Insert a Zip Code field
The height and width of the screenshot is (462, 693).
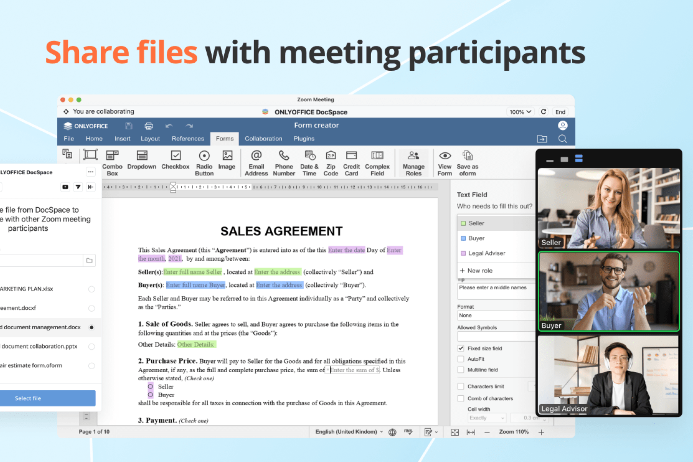331,163
